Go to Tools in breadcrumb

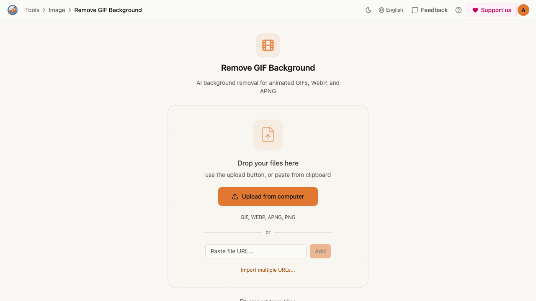coord(32,10)
